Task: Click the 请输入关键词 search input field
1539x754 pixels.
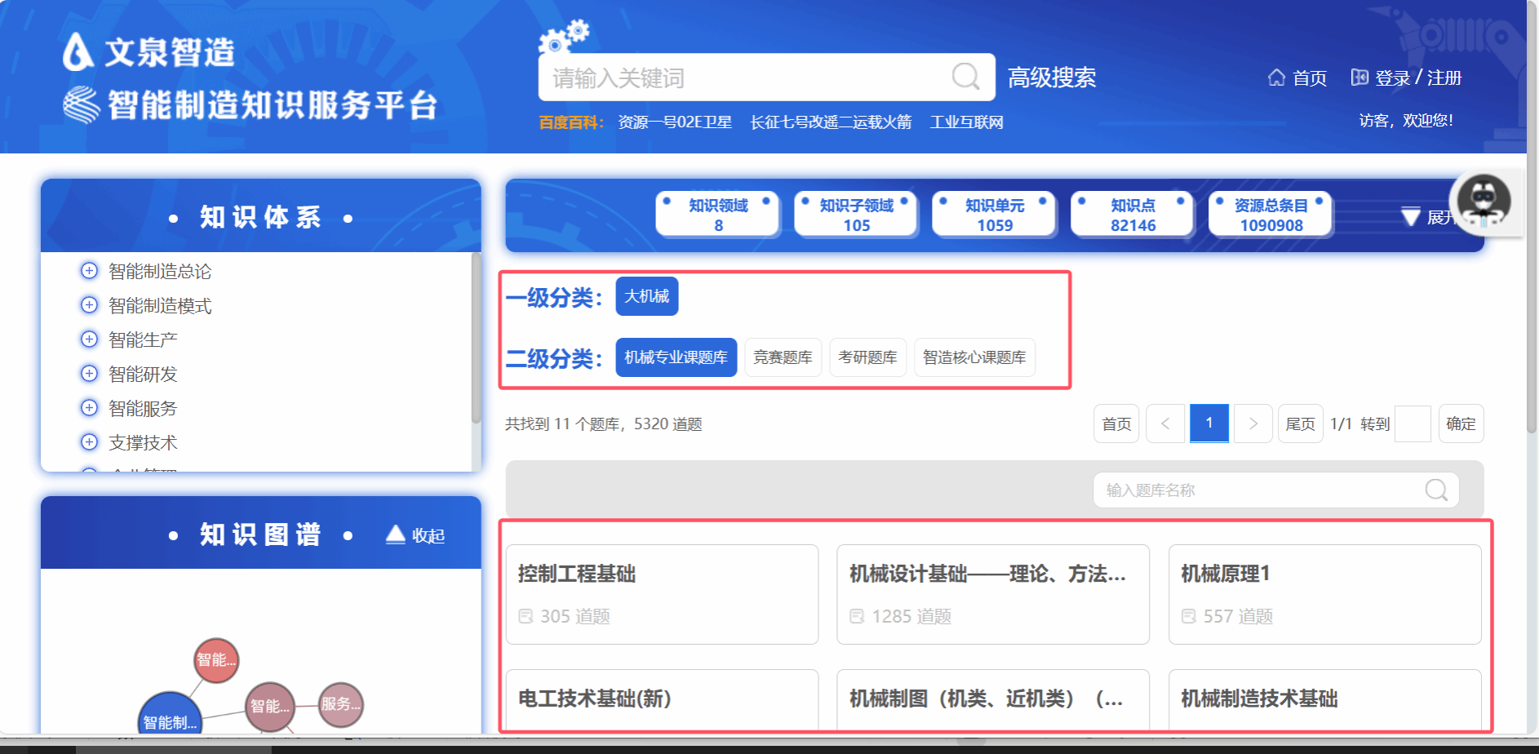Action: coord(743,78)
